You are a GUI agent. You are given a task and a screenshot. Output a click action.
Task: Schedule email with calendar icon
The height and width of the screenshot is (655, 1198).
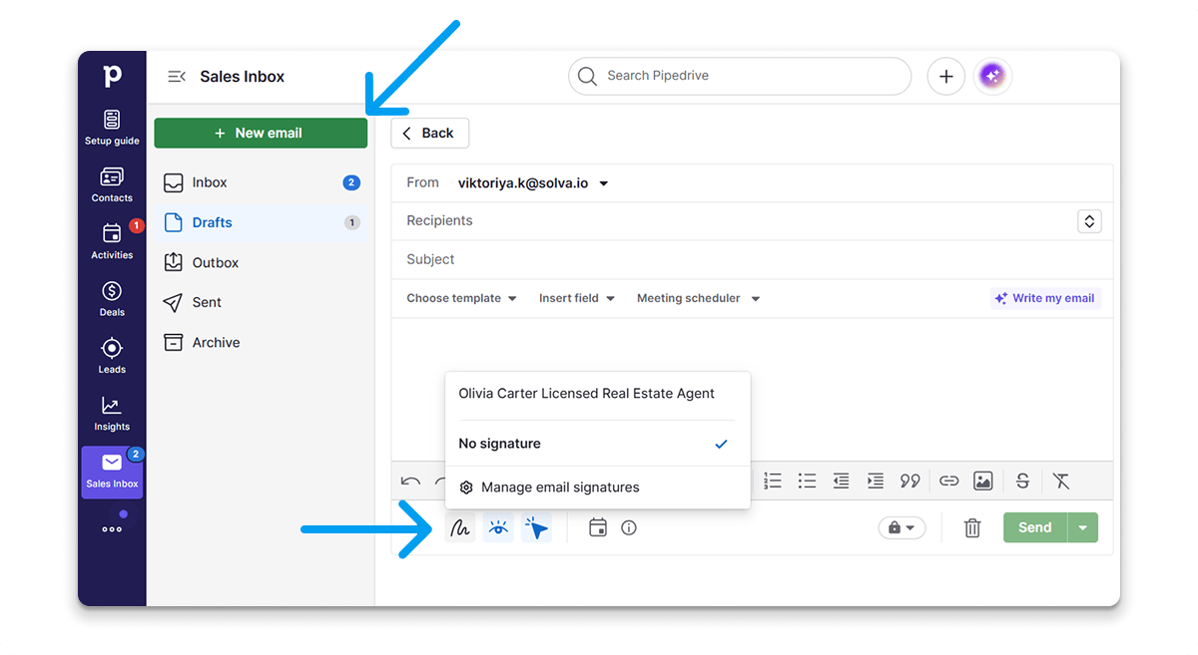click(x=598, y=527)
